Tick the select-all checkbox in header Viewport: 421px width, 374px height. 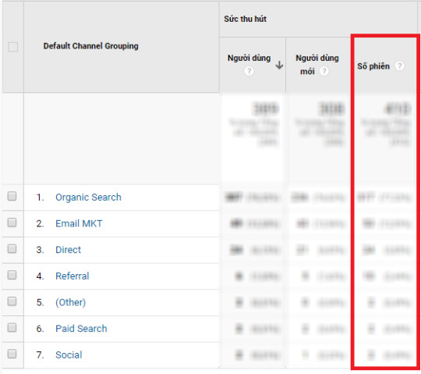[13, 47]
